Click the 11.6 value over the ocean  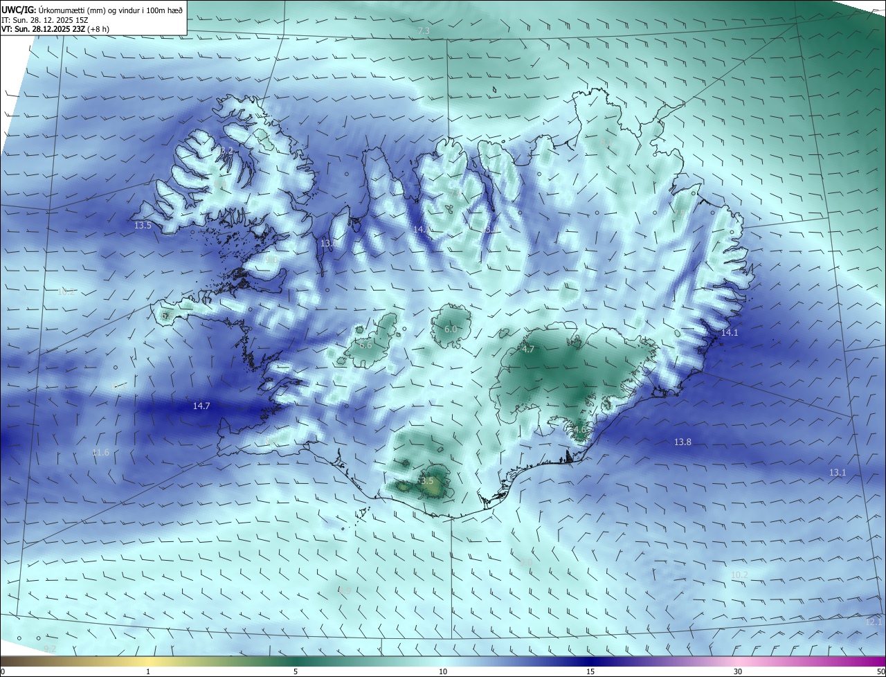tap(100, 453)
